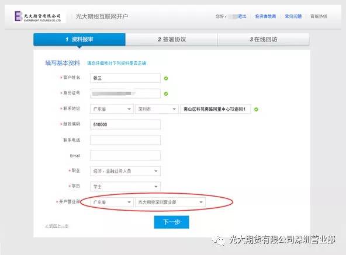Click green checkmark beside 客户姓名 field
The height and width of the screenshot is (255, 346).
pos(166,78)
